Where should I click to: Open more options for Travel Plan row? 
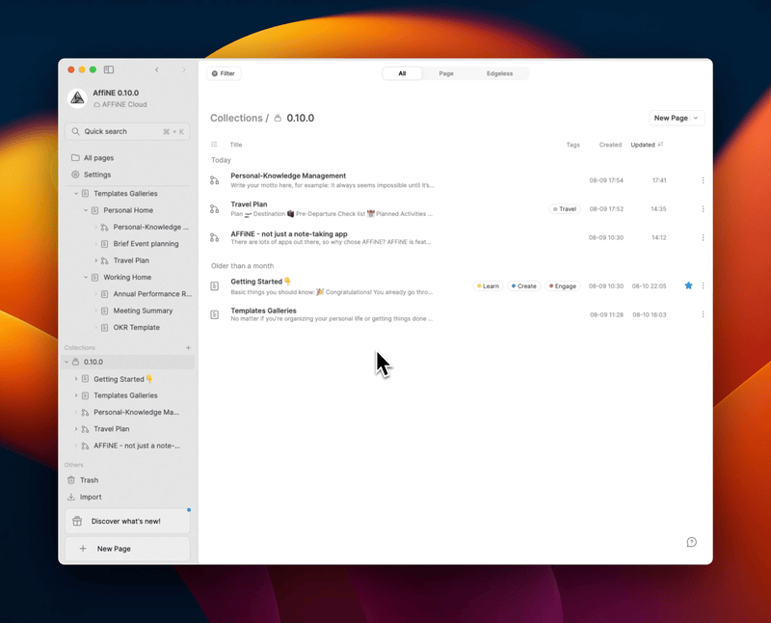click(704, 209)
